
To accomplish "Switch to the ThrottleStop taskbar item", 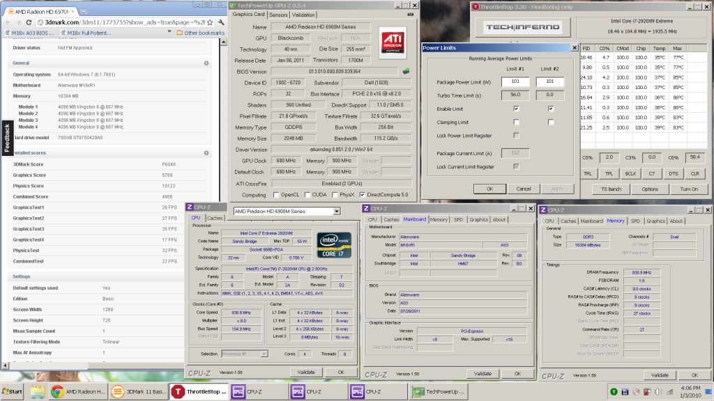I will [199, 391].
